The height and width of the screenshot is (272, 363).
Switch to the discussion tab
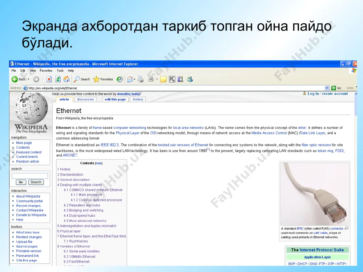click(x=85, y=99)
